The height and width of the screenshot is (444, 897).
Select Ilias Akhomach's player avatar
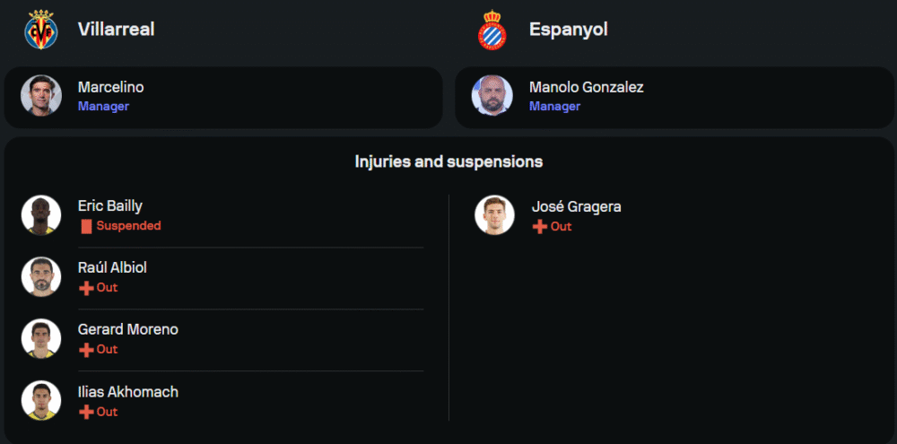[40, 401]
